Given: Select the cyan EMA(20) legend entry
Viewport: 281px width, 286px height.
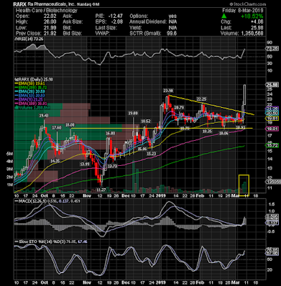Looking at the screenshot, I should point(26,92).
